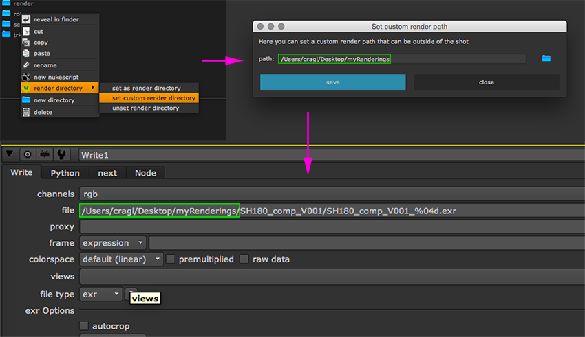
Task: Click the reveal in finder icon
Action: pyautogui.click(x=27, y=19)
